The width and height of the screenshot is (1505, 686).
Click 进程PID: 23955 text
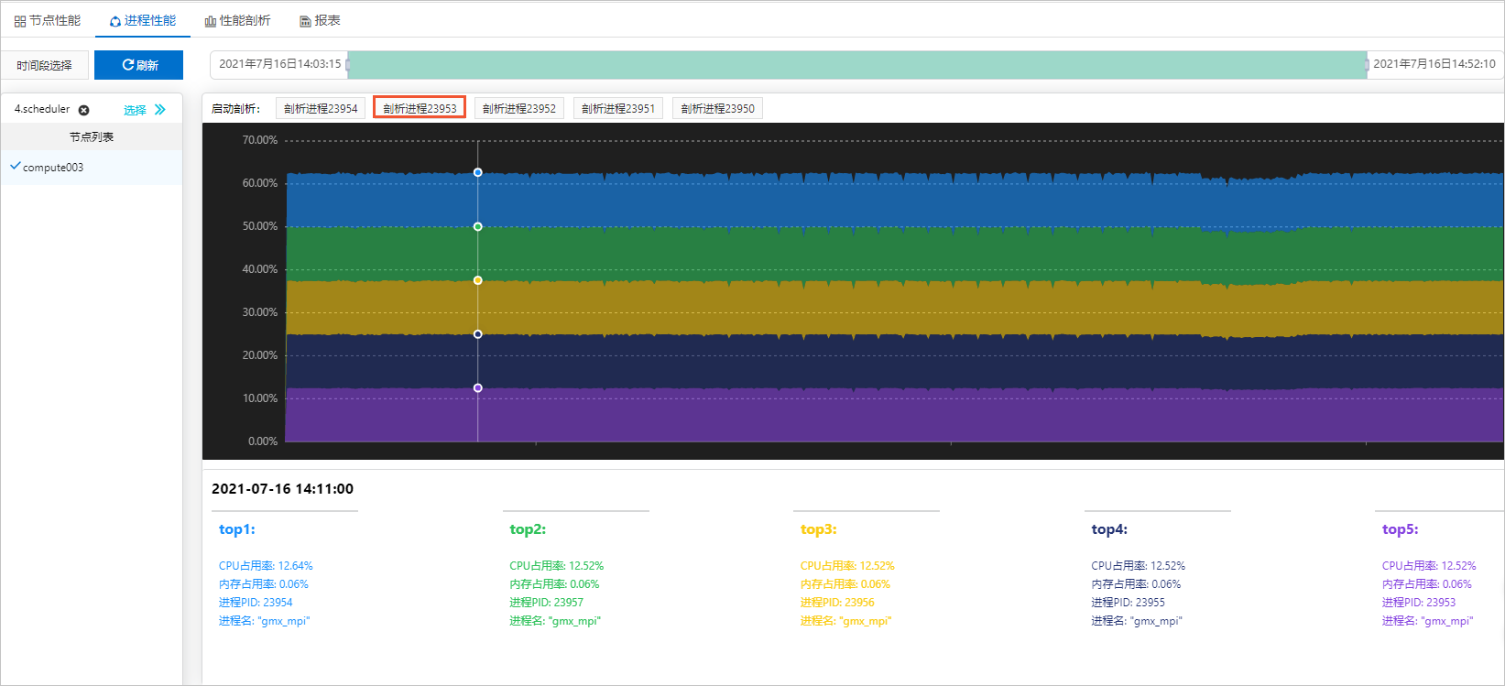(1129, 603)
